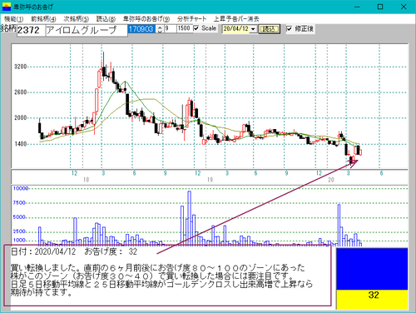
Task: Click the year label 18 on the time axis
Action: click(87, 180)
